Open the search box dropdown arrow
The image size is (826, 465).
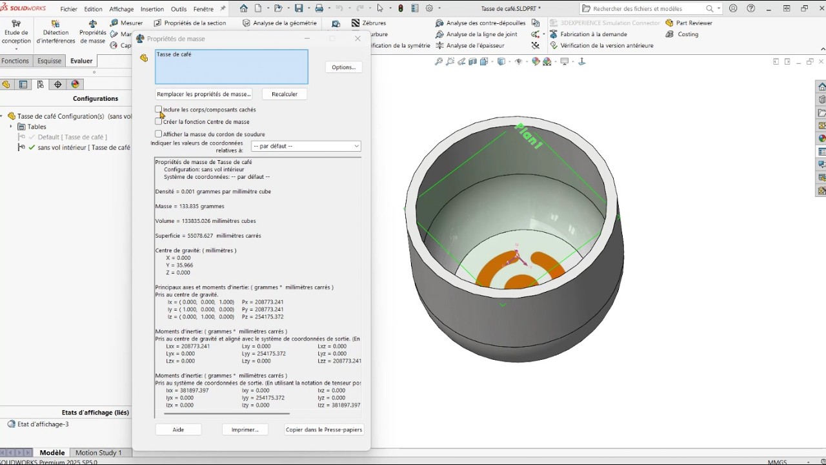tap(718, 9)
